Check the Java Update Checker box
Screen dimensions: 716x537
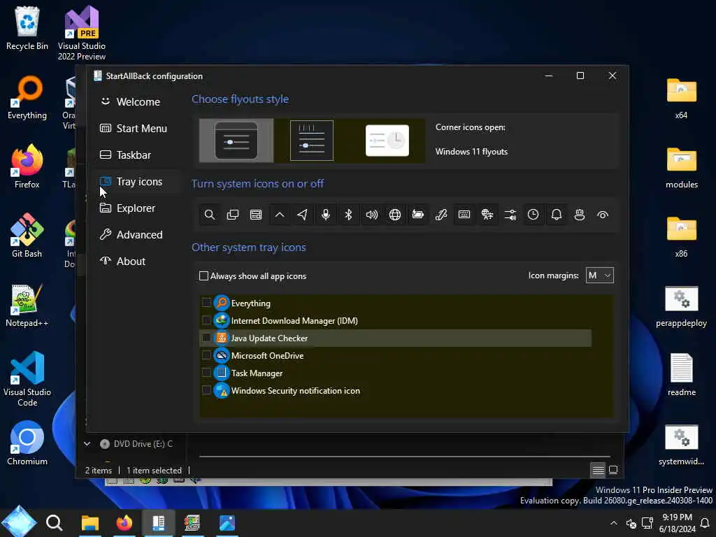(x=206, y=338)
